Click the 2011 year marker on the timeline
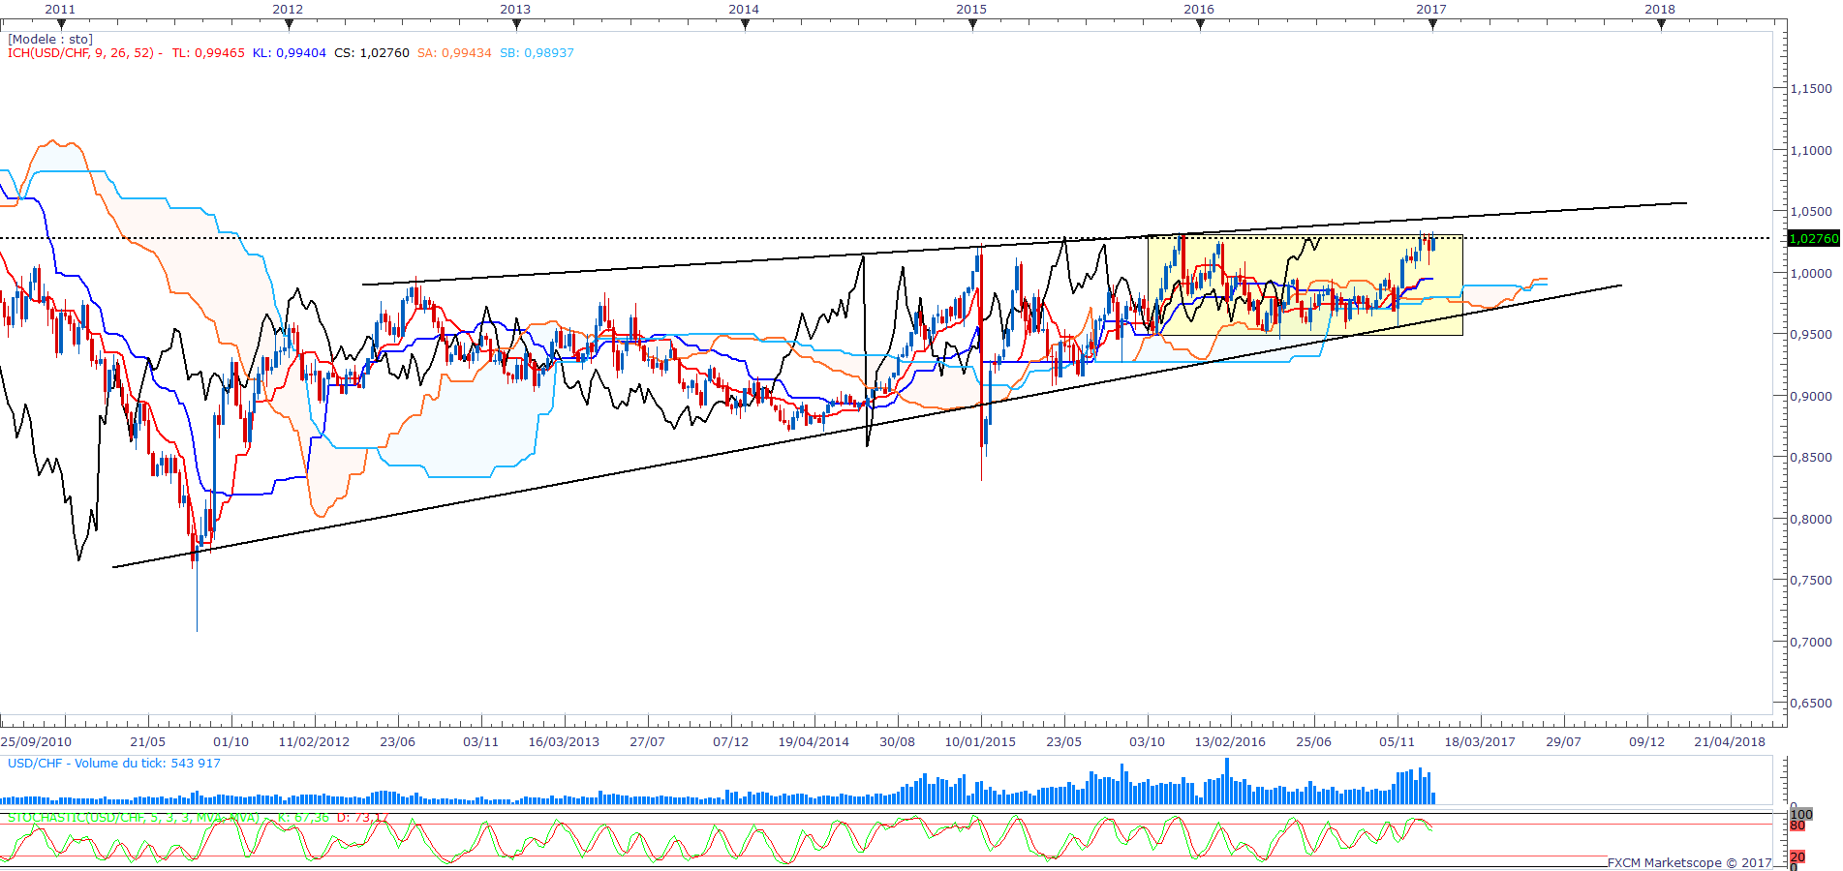 tap(60, 9)
